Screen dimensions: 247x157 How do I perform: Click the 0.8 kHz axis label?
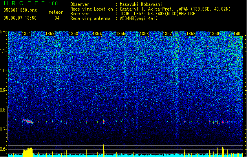tap(4, 110)
